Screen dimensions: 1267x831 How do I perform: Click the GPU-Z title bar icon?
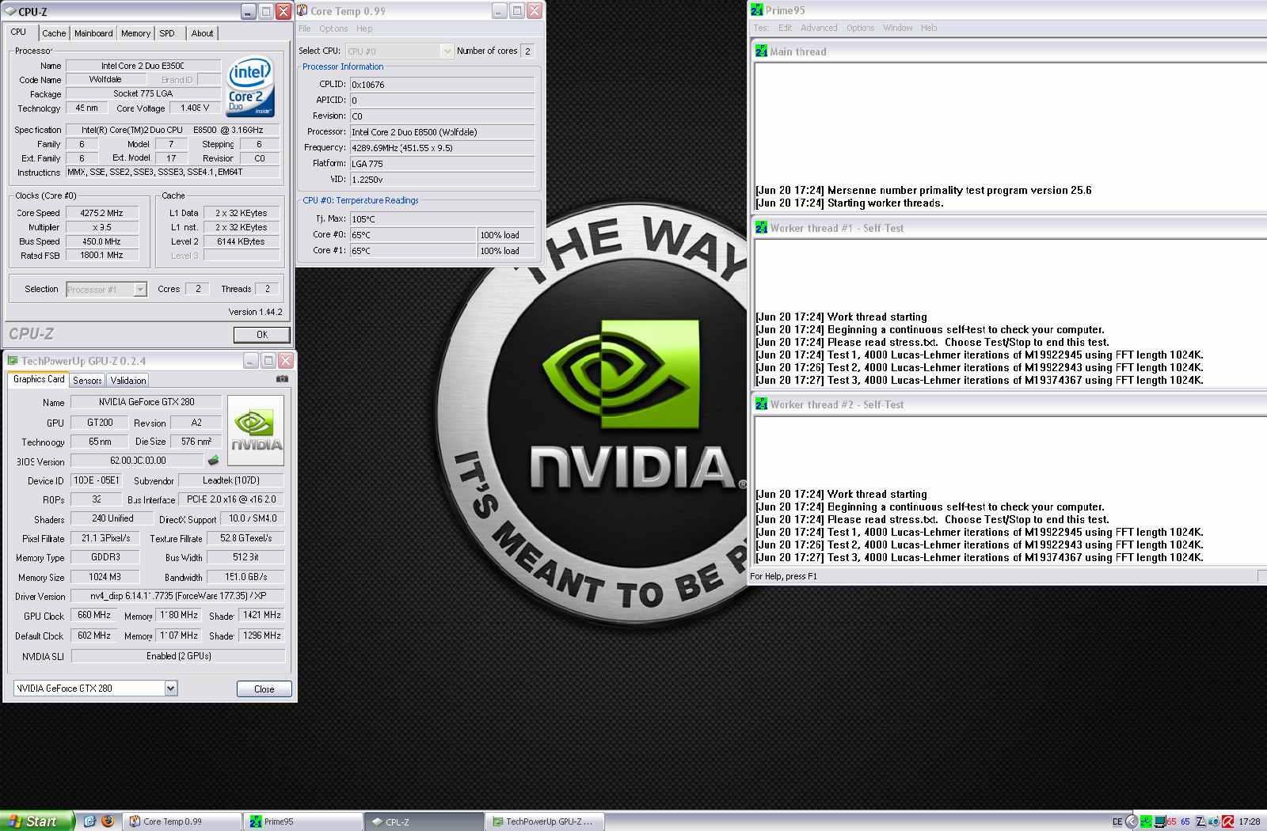point(13,361)
